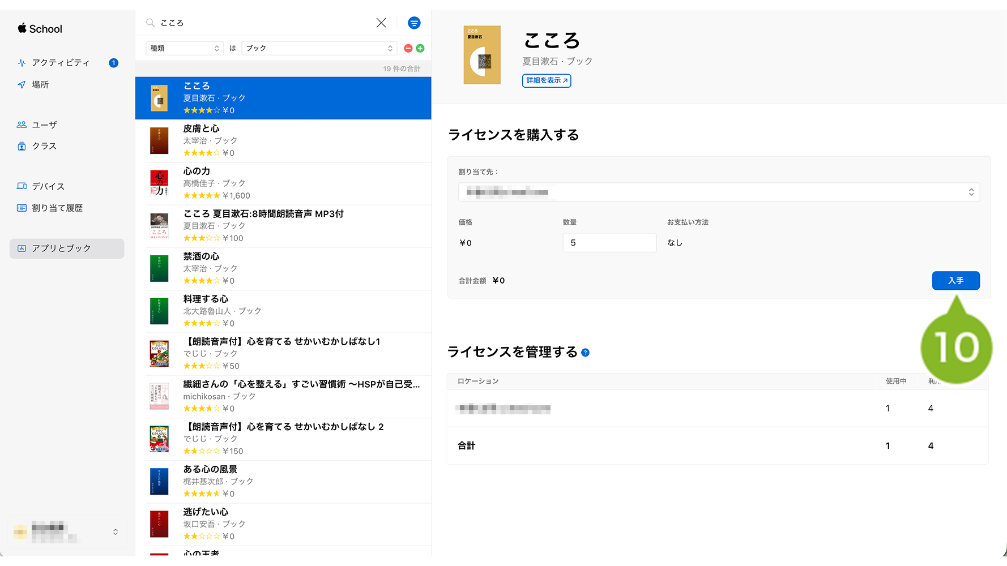Remove the filter rule with red minus
Viewport: 1007px width, 566px height.
point(408,49)
